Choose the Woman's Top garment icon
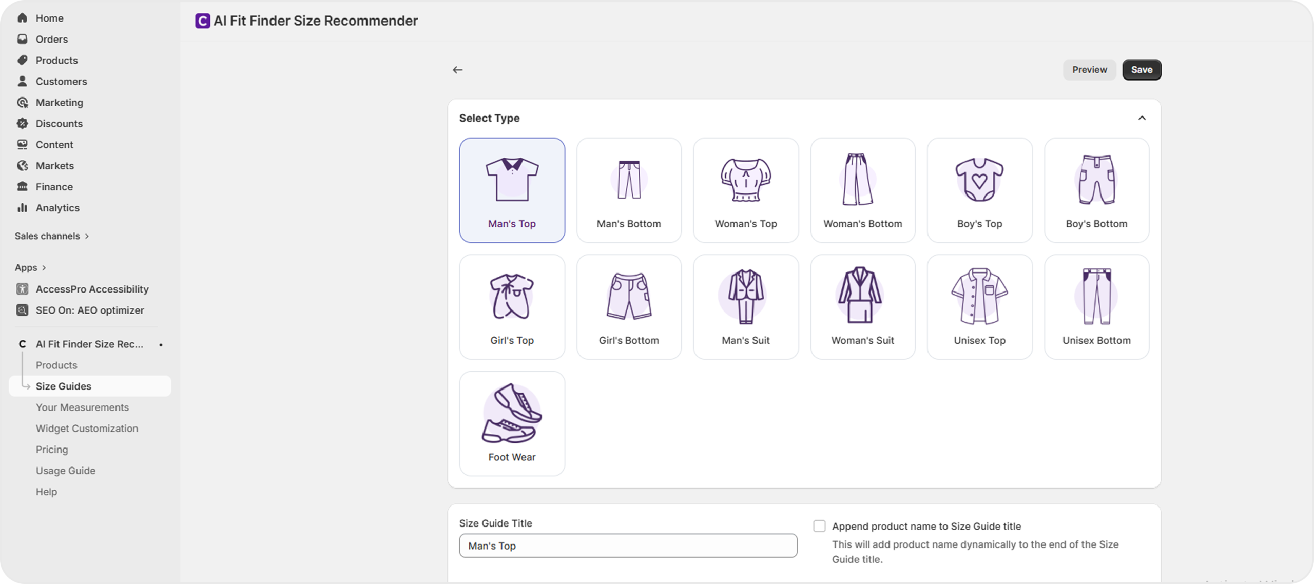1314x584 pixels. (x=746, y=180)
